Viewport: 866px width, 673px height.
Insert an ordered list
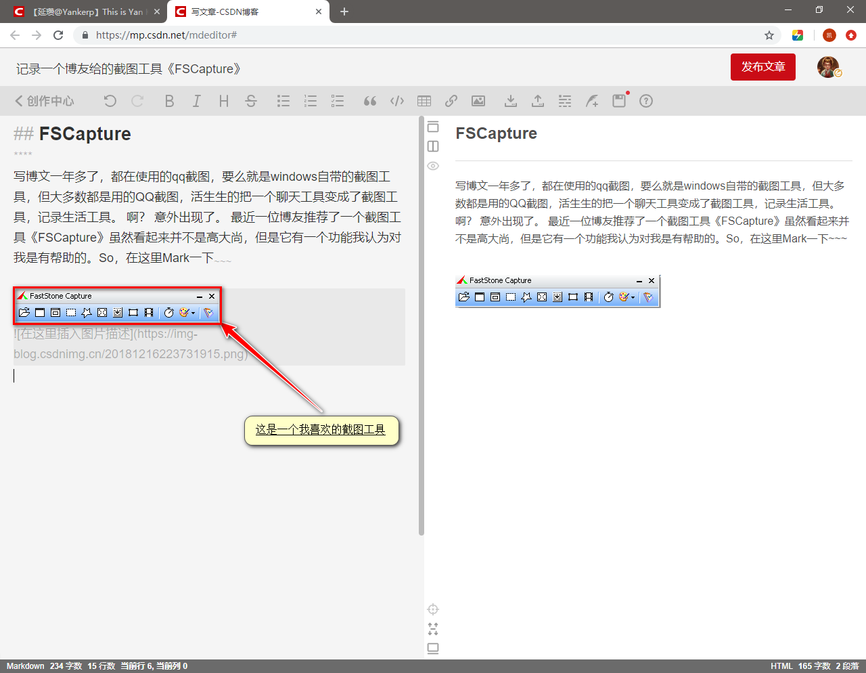pos(310,100)
